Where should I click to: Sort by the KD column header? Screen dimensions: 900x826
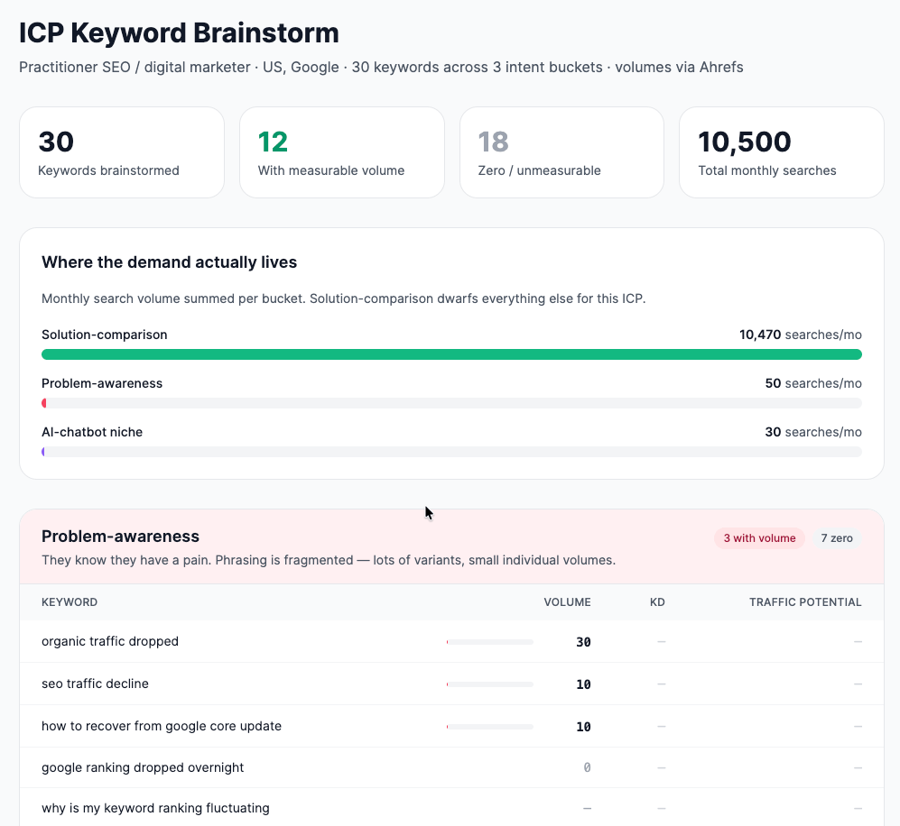pyautogui.click(x=657, y=601)
